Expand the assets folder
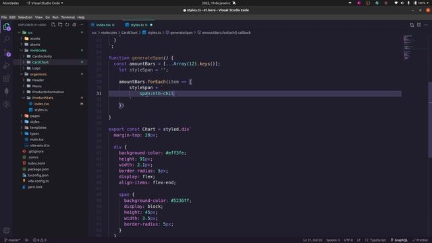432x243 pixels. [x=35, y=38]
